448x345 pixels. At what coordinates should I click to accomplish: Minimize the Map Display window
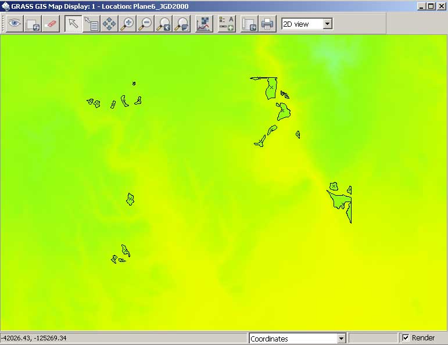click(421, 6)
